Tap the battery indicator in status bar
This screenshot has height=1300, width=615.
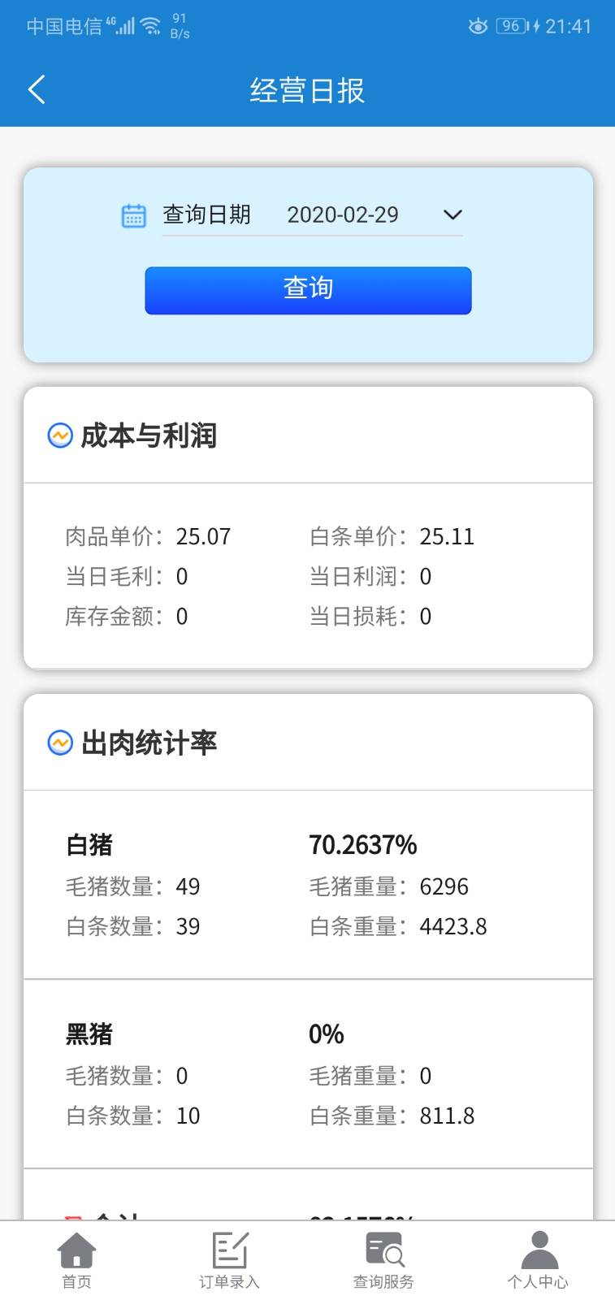[513, 26]
